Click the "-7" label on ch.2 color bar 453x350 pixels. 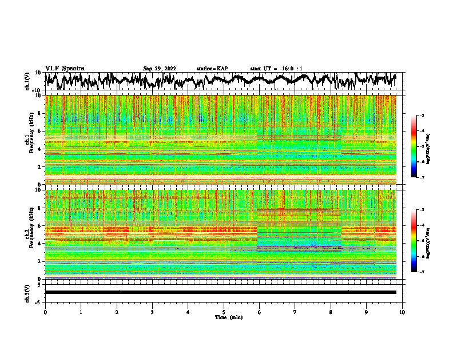[422, 272]
